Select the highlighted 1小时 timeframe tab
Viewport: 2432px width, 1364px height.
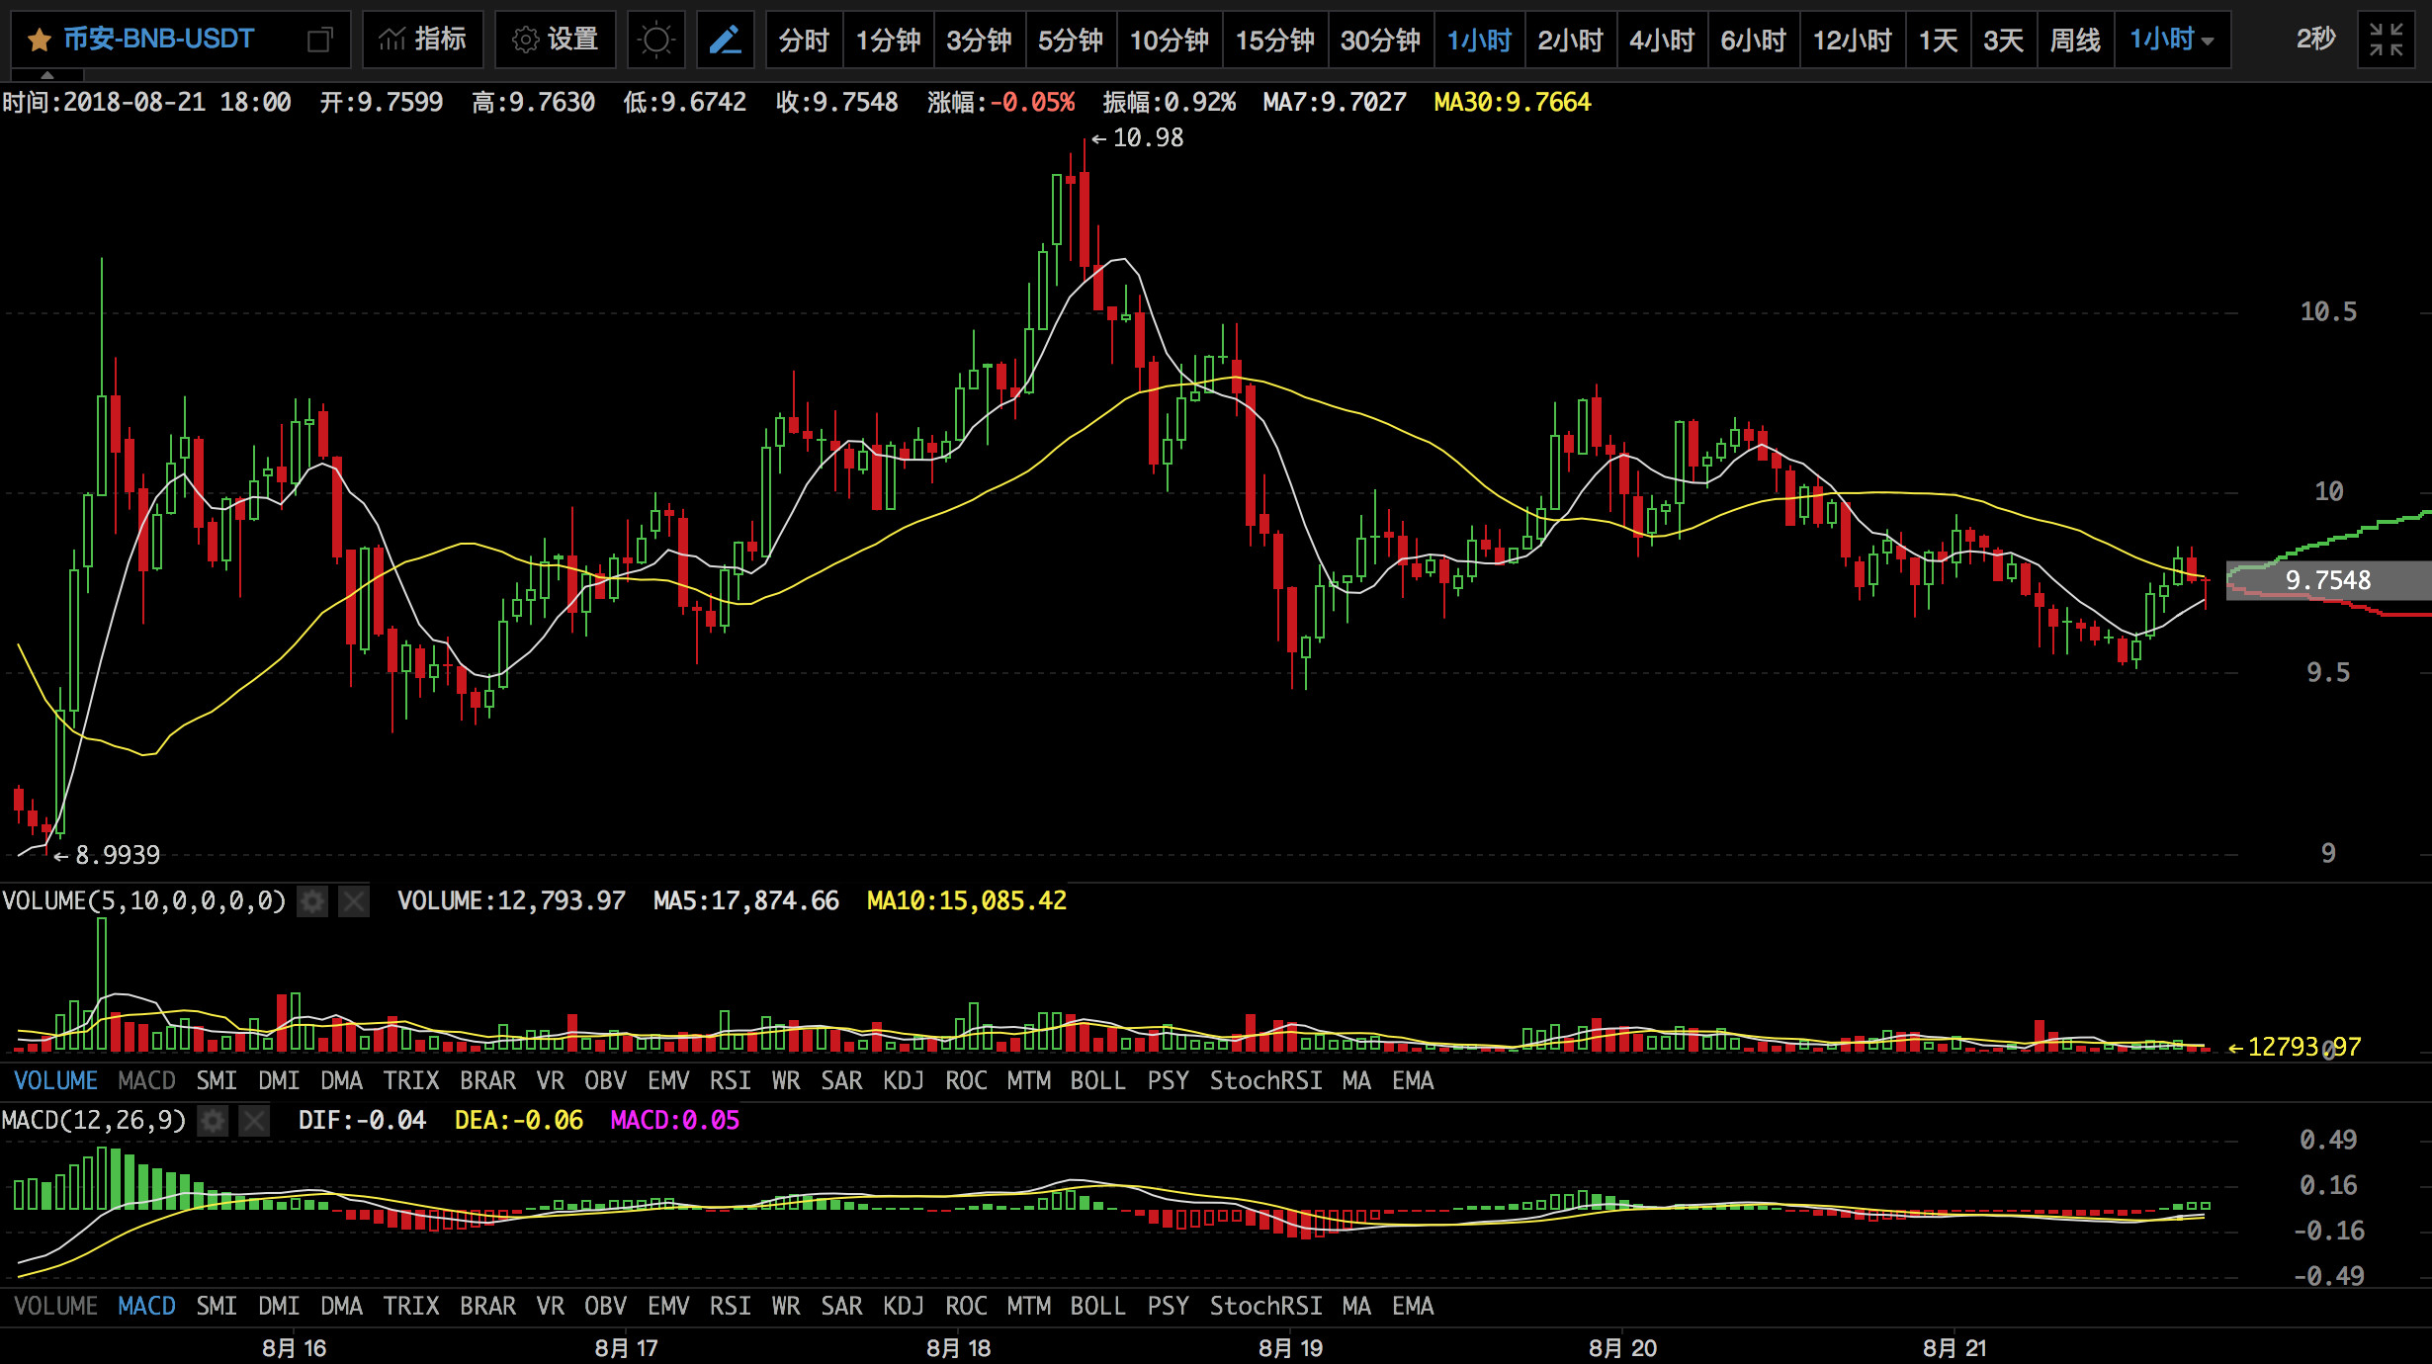pos(1480,40)
